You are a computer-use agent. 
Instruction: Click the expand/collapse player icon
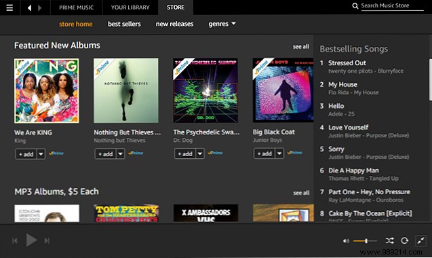(420, 240)
